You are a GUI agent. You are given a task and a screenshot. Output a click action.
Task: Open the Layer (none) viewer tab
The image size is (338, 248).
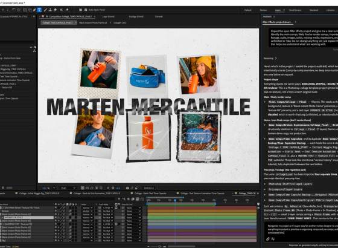pyautogui.click(x=108, y=16)
